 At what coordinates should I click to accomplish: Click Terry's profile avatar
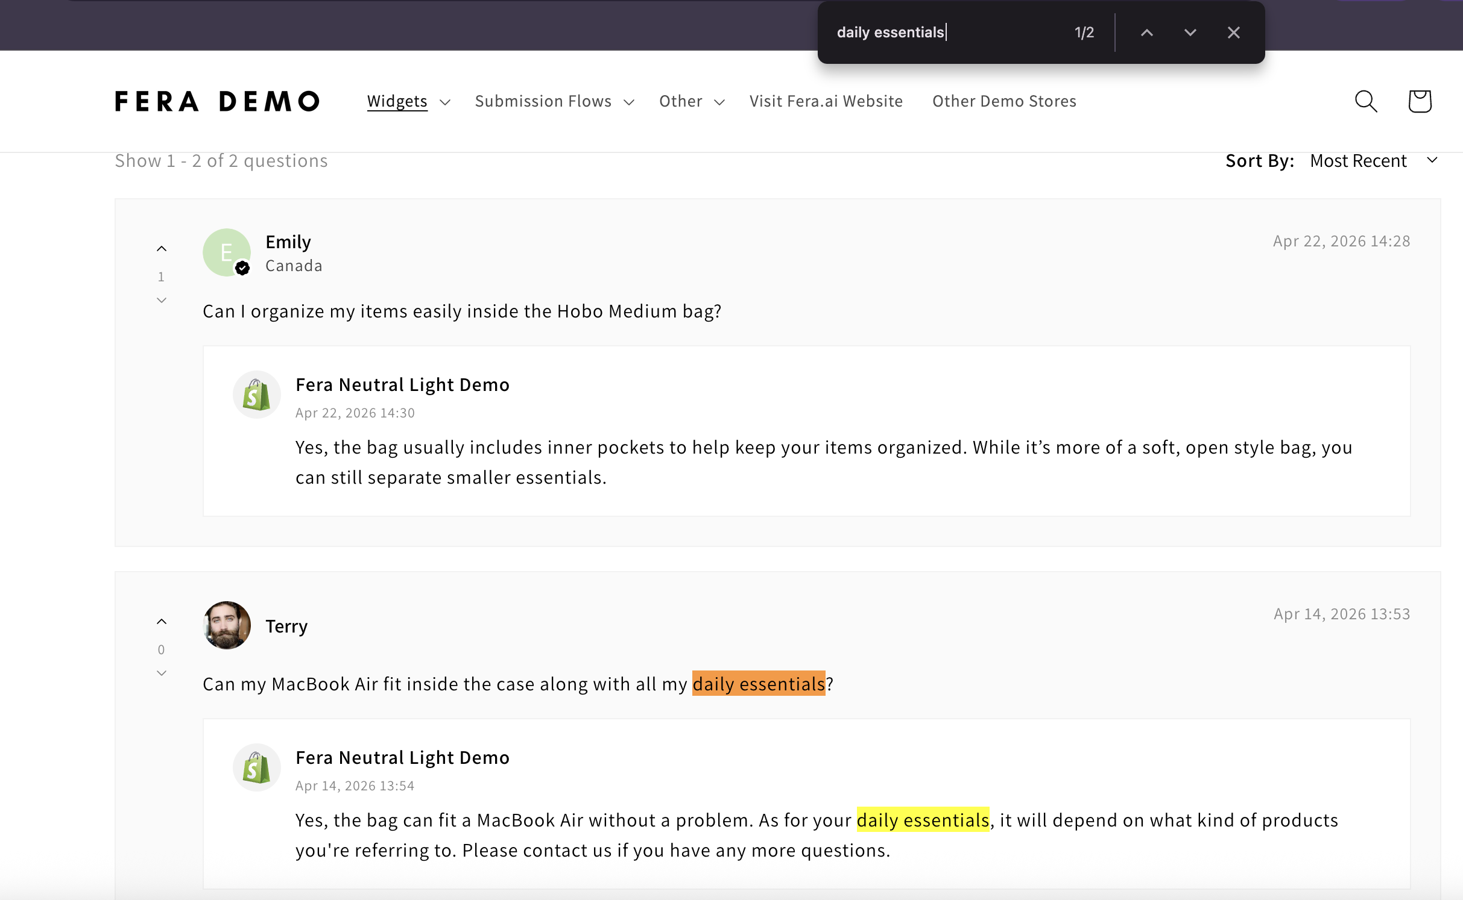pyautogui.click(x=226, y=625)
